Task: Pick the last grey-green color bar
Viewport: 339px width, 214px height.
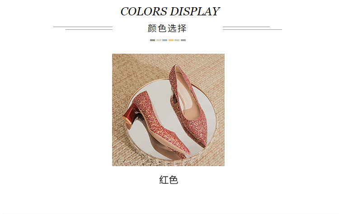Action: 183,40
